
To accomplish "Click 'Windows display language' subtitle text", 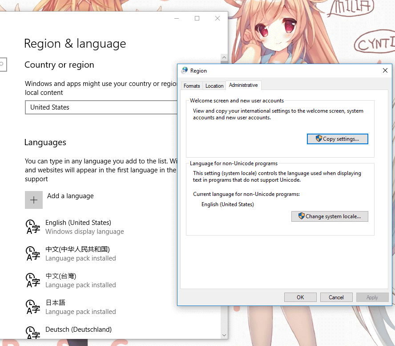I will click(85, 232).
